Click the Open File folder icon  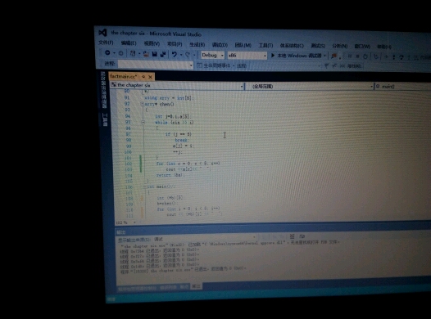point(146,54)
